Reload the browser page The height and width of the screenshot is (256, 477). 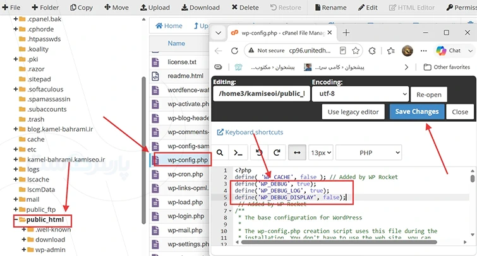click(234, 50)
